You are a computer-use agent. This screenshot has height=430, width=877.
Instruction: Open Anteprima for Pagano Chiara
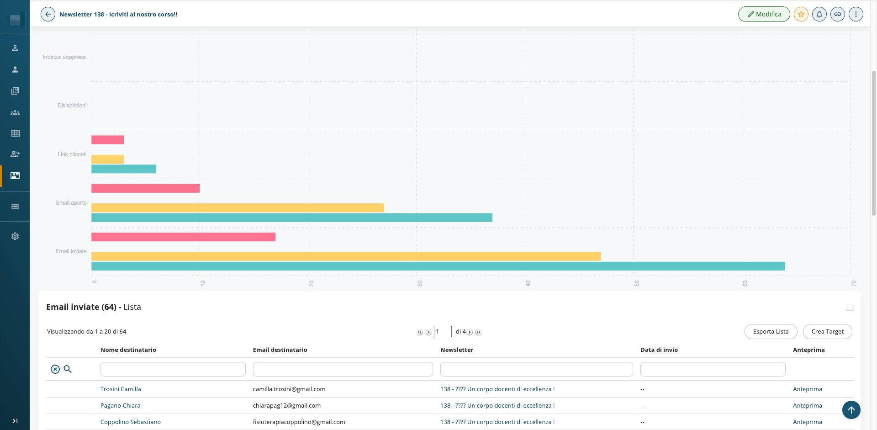click(x=808, y=406)
